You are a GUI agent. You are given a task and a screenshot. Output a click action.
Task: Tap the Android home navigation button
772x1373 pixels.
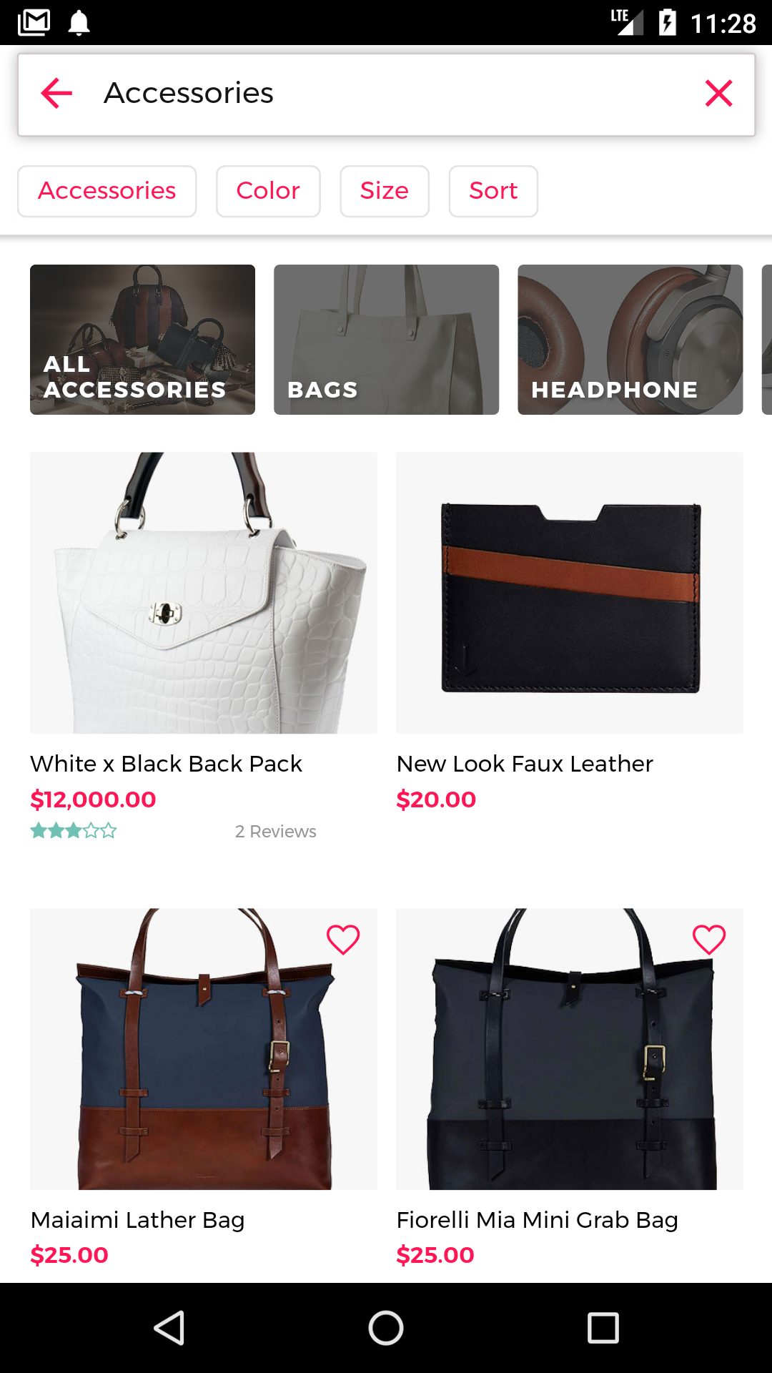[386, 1328]
